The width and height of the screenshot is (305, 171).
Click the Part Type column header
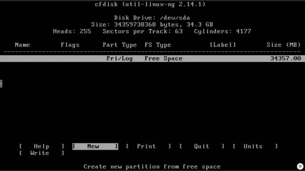119,45
